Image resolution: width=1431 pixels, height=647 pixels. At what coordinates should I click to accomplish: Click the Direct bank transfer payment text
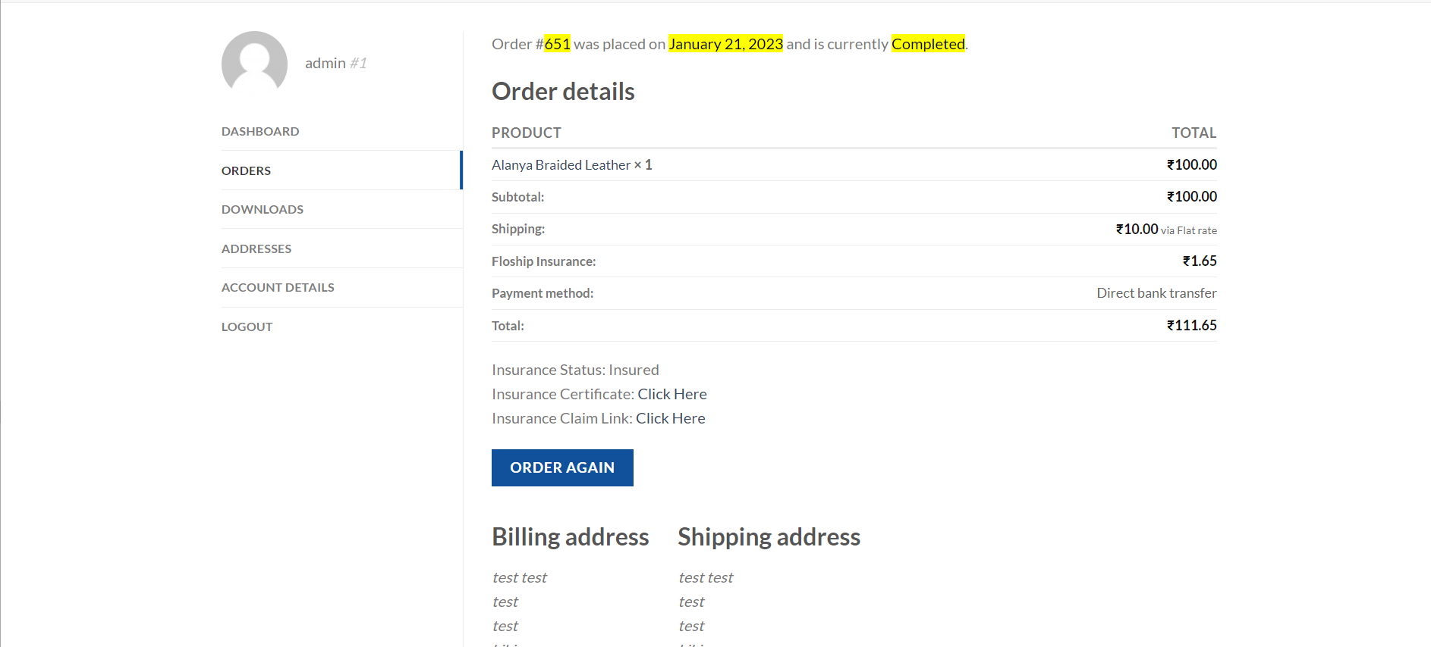pyautogui.click(x=1156, y=293)
